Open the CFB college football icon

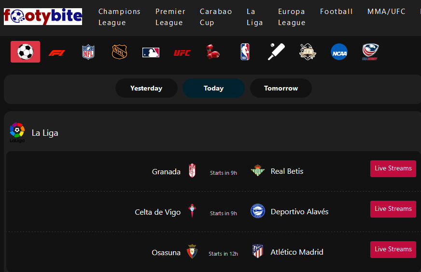[308, 52]
